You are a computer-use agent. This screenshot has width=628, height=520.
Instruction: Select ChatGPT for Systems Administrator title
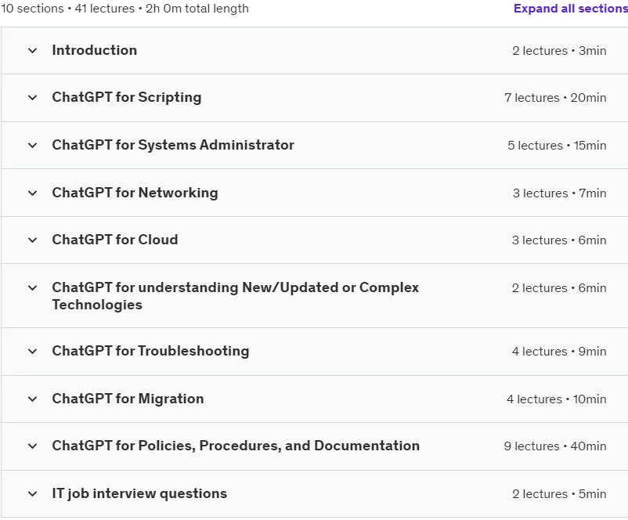pyautogui.click(x=173, y=145)
